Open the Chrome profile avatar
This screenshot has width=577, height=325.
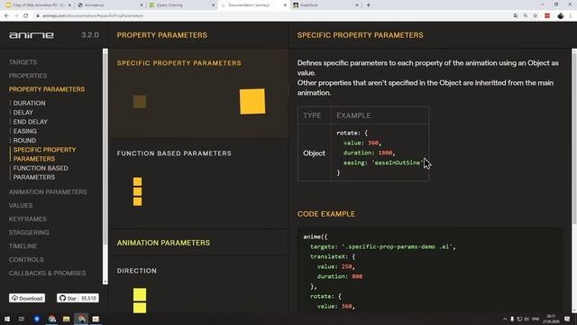[x=561, y=16]
